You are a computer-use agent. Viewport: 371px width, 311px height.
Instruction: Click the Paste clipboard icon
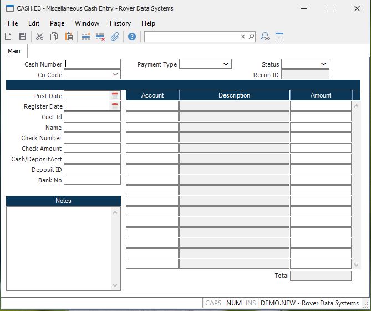[69, 37]
